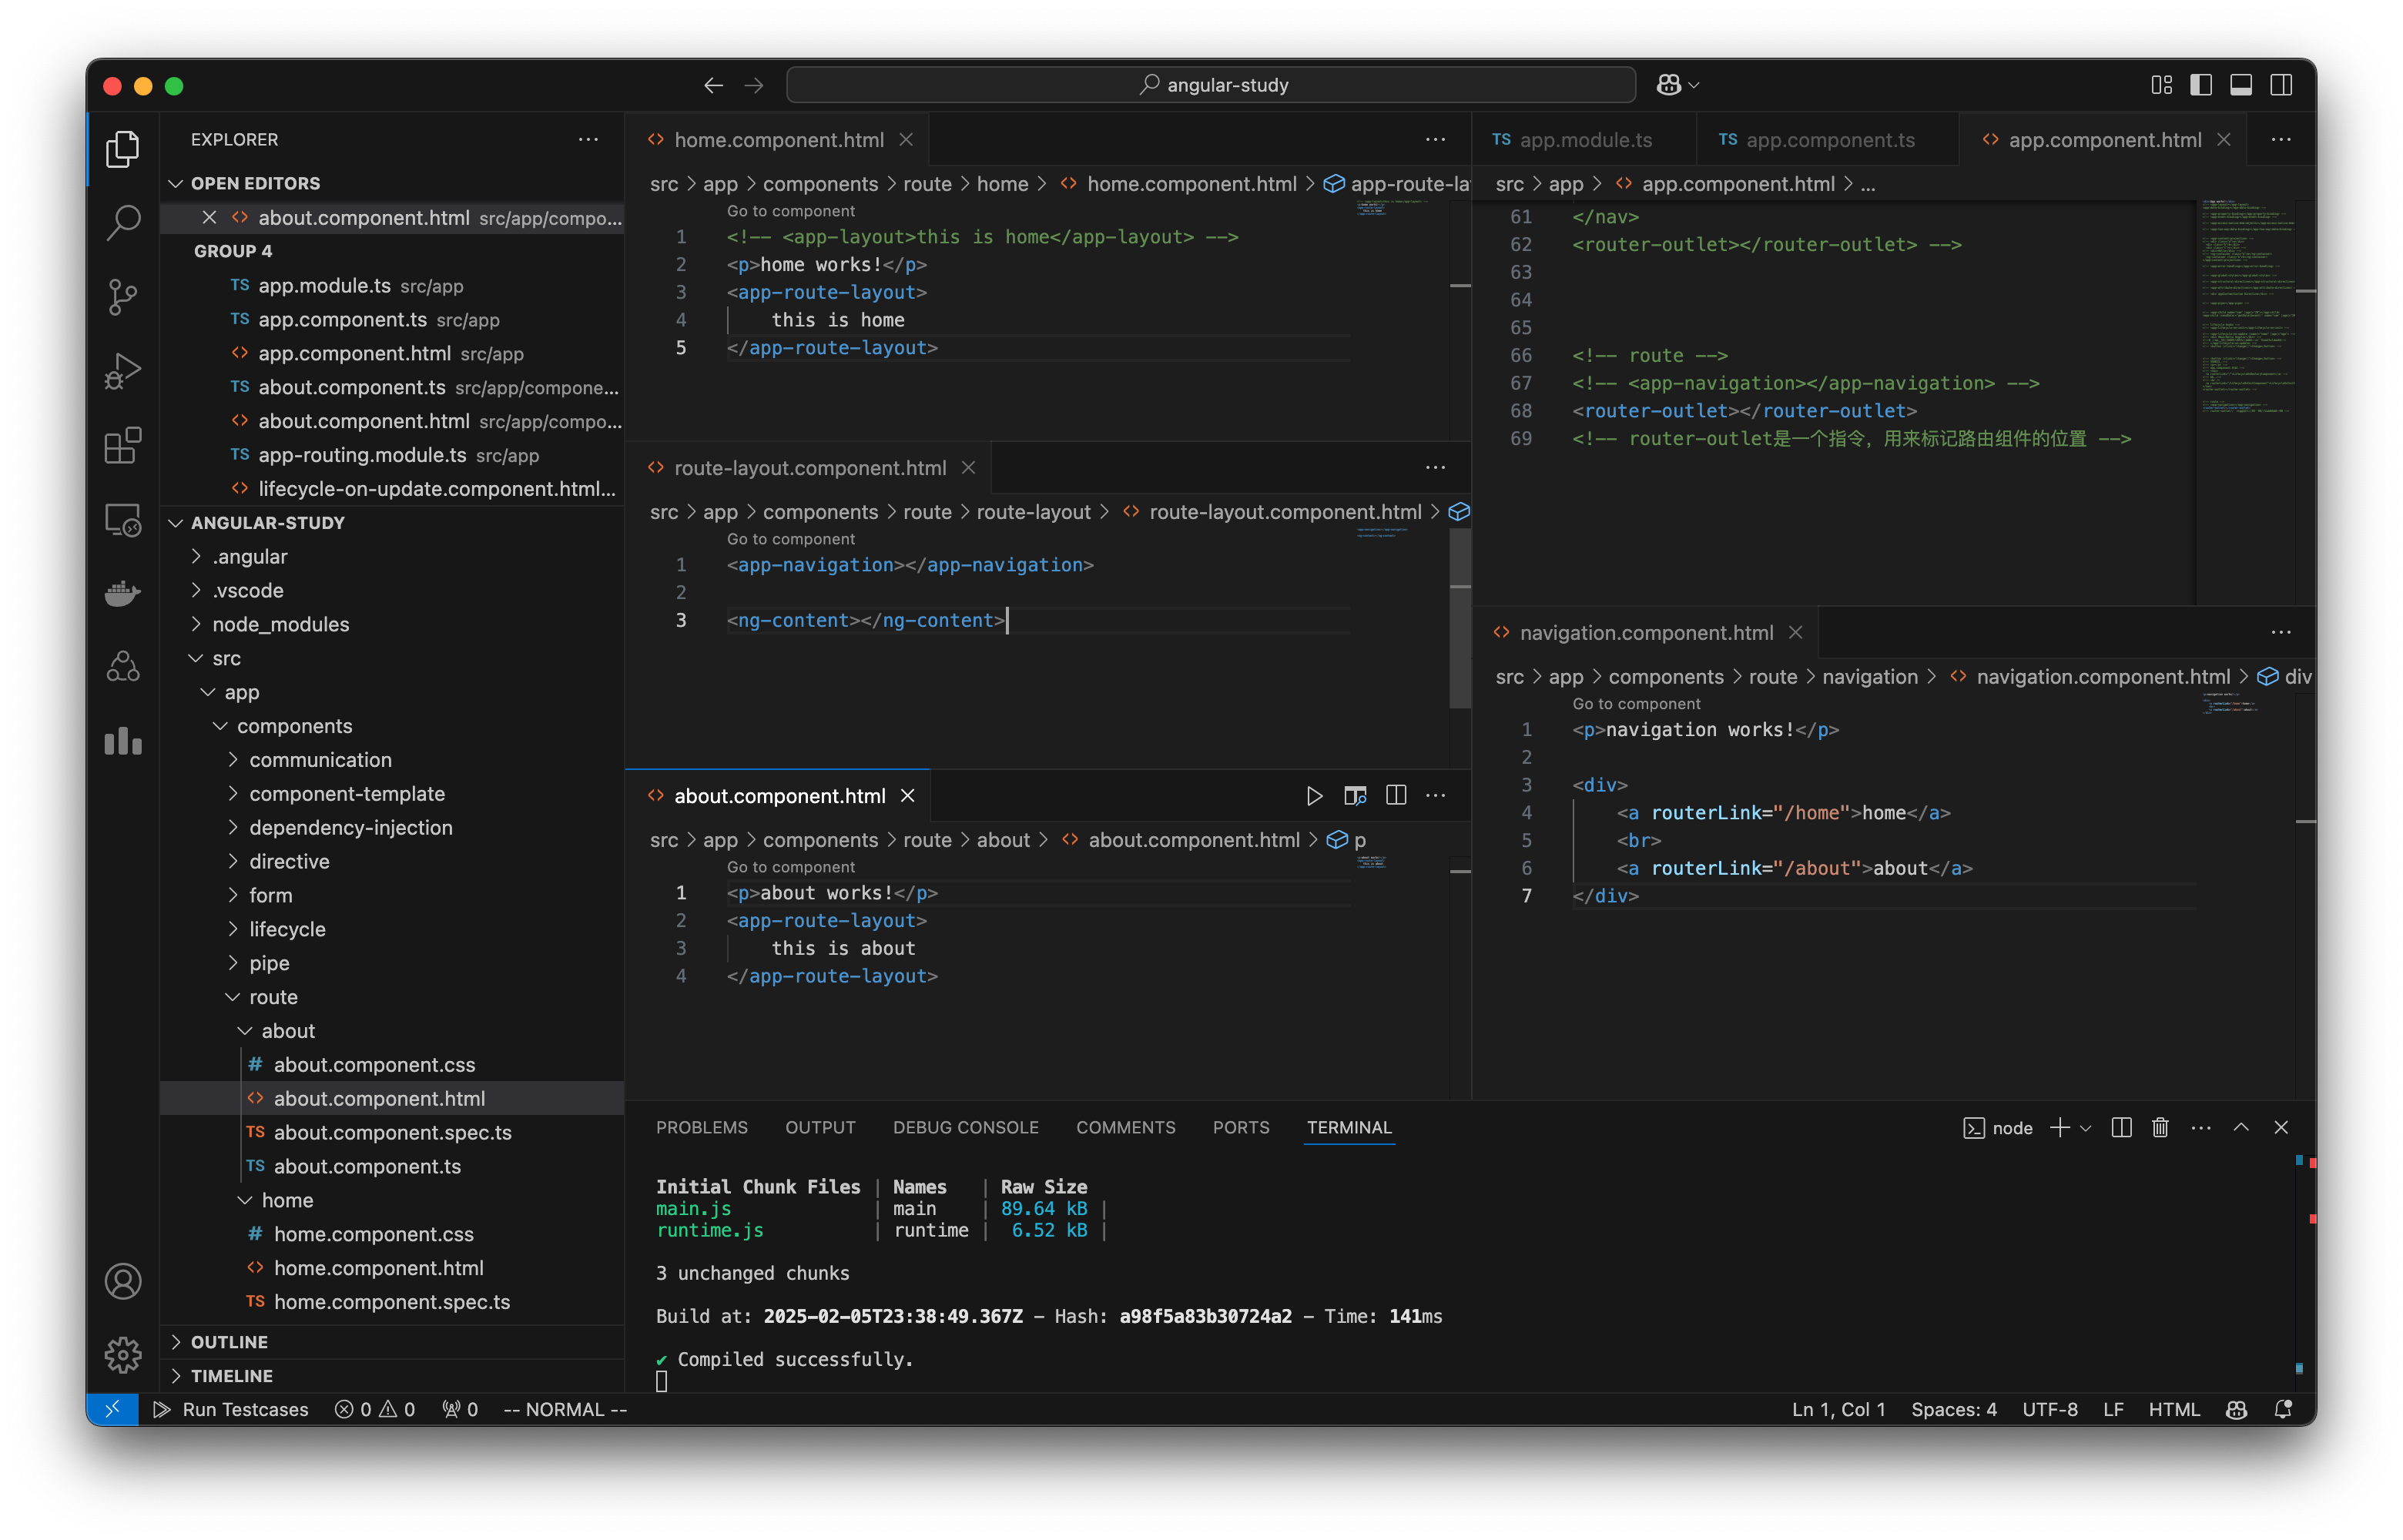Click the Split editor right button in about.component.html
This screenshot has height=1540, width=2403.
[1396, 795]
